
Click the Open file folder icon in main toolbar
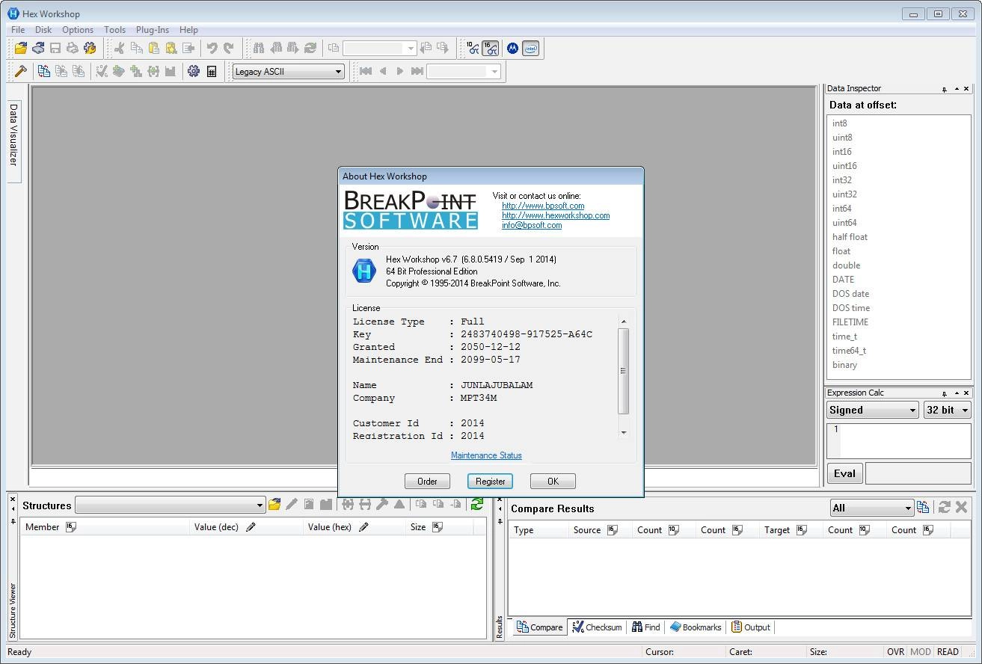click(x=21, y=48)
